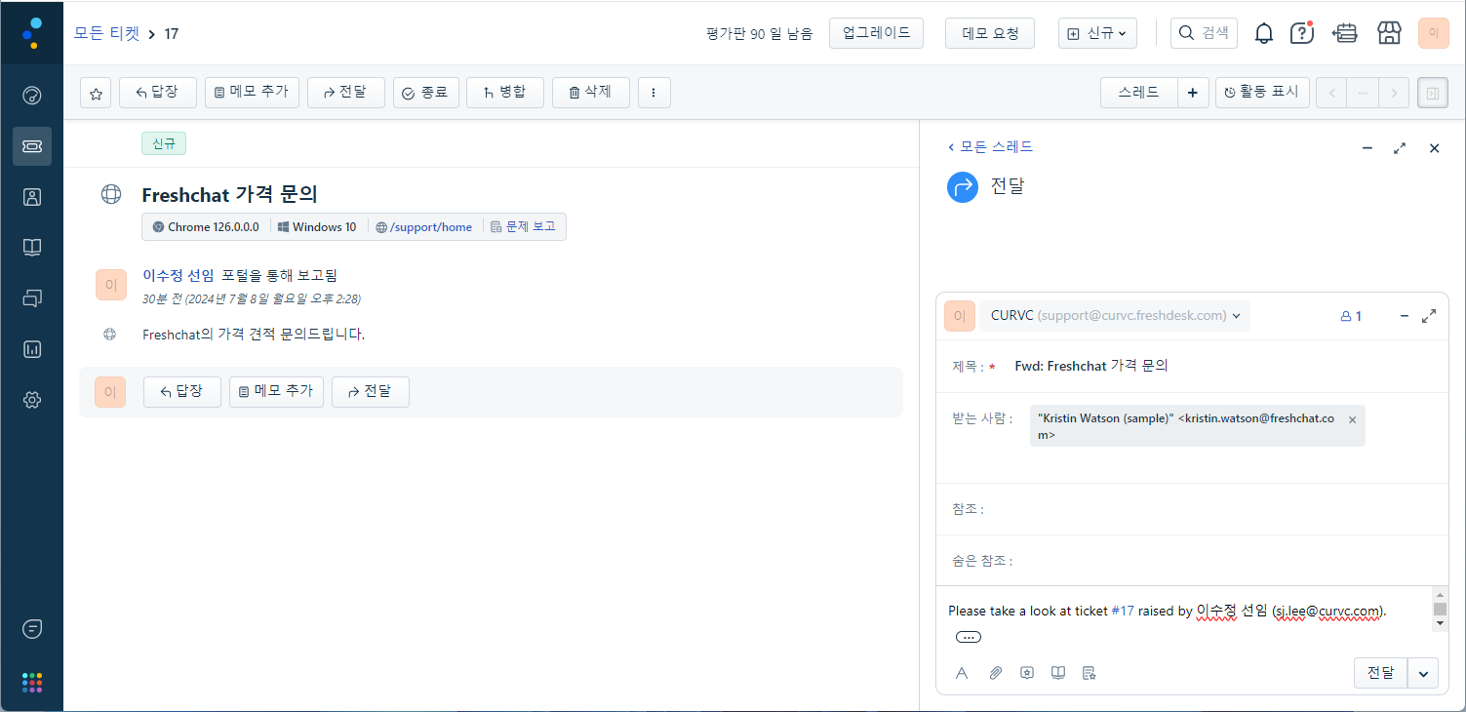The image size is (1466, 712).
Task: Open the profile avatar in top bar
Action: [x=1433, y=33]
